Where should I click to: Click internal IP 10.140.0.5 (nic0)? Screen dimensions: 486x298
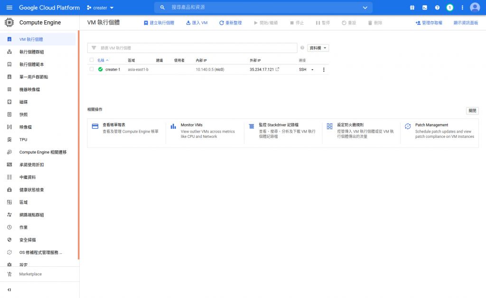pyautogui.click(x=210, y=70)
